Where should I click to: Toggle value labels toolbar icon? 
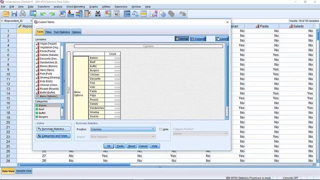coord(154,14)
